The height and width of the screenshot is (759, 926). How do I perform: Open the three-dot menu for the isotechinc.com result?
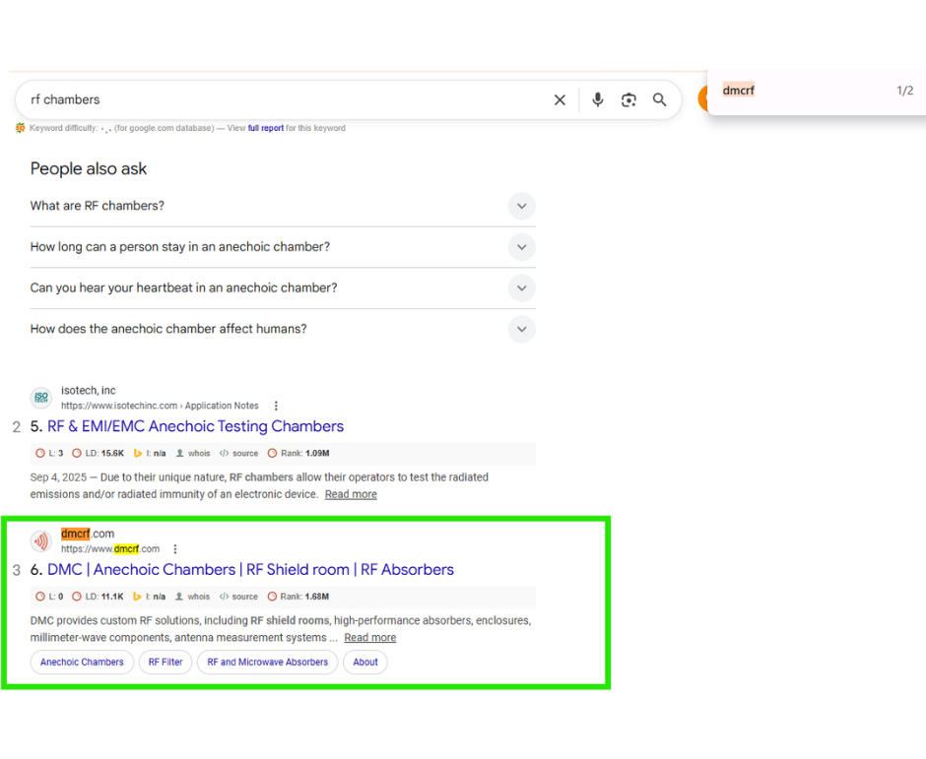point(276,406)
